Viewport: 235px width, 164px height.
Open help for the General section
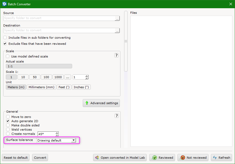point(117,116)
